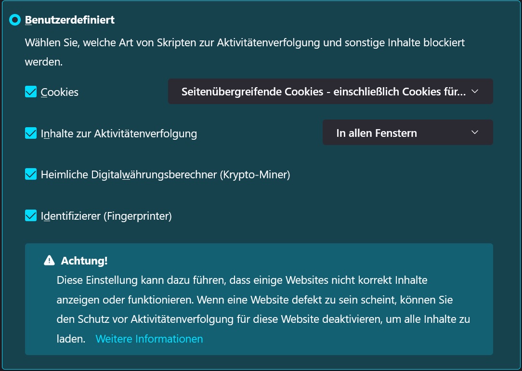The image size is (522, 371).
Task: Click the Cookies label text
Action: coord(60,92)
